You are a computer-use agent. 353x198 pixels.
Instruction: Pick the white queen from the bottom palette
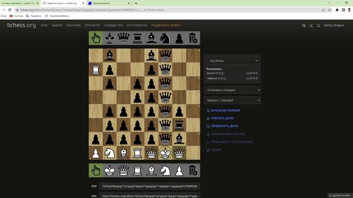coord(124,170)
